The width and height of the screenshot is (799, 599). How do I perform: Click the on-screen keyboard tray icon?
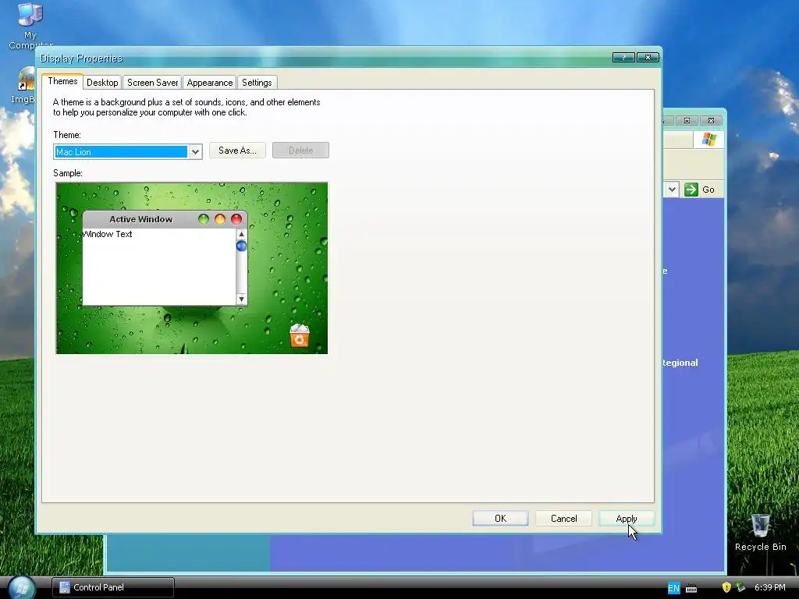[691, 588]
